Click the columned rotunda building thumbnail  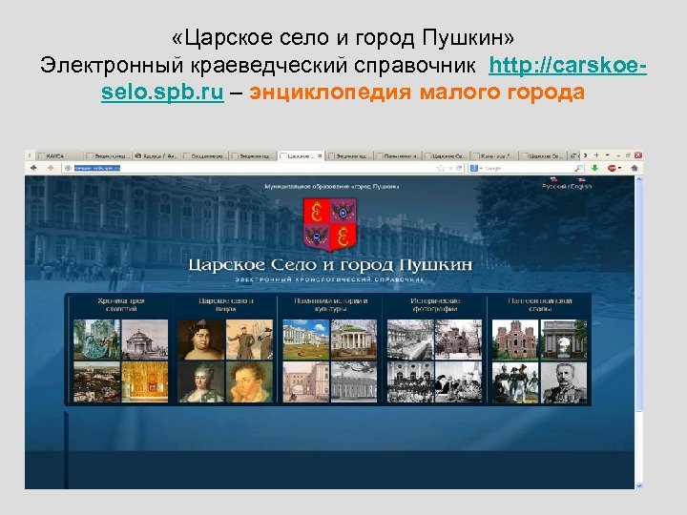[x=354, y=340]
